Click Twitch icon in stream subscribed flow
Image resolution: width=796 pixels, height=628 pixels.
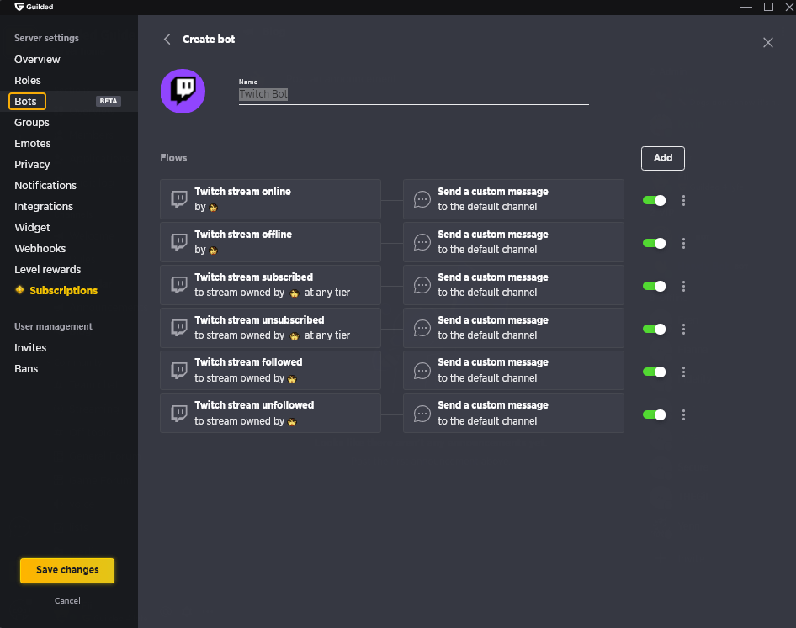(179, 285)
